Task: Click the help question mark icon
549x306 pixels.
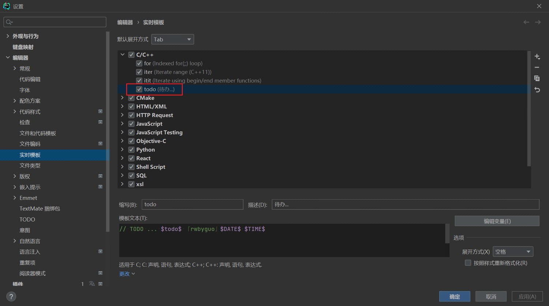Action: (x=11, y=297)
